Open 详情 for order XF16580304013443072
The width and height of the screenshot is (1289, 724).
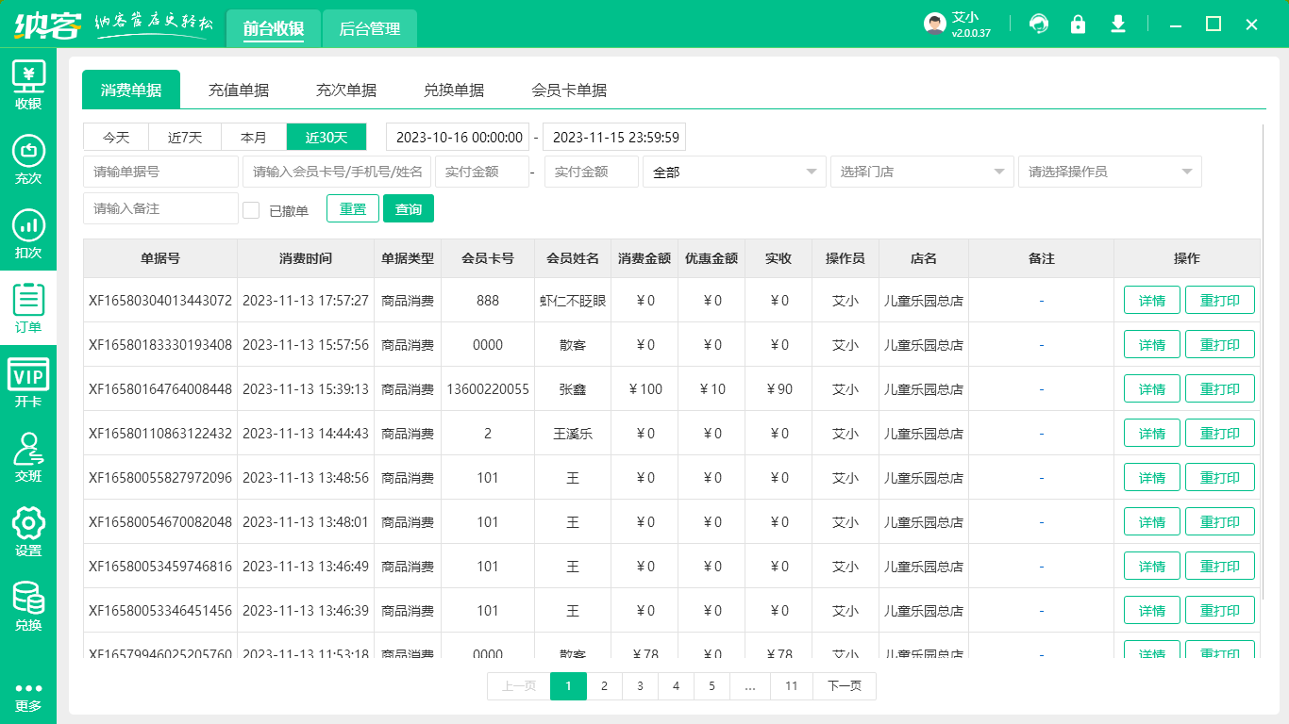click(x=1151, y=300)
